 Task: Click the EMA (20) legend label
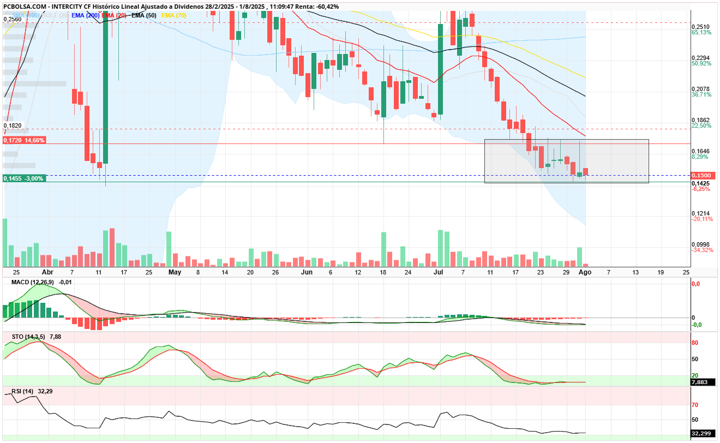coord(114,15)
